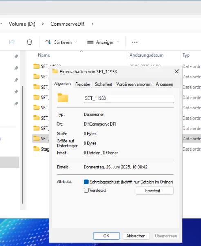Viewport: 201px width, 246px height.
Task: Expand the Anzeigen dropdown arrow
Action: pos(118,42)
